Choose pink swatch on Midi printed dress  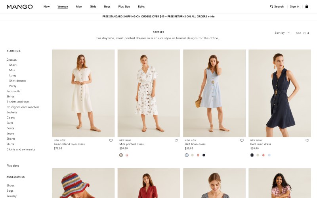(x=127, y=155)
